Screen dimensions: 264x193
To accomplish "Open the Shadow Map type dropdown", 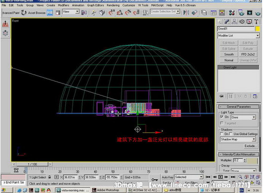I will (238, 139).
